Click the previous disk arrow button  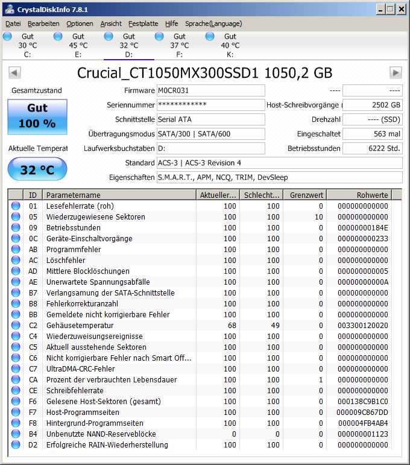tap(14, 72)
